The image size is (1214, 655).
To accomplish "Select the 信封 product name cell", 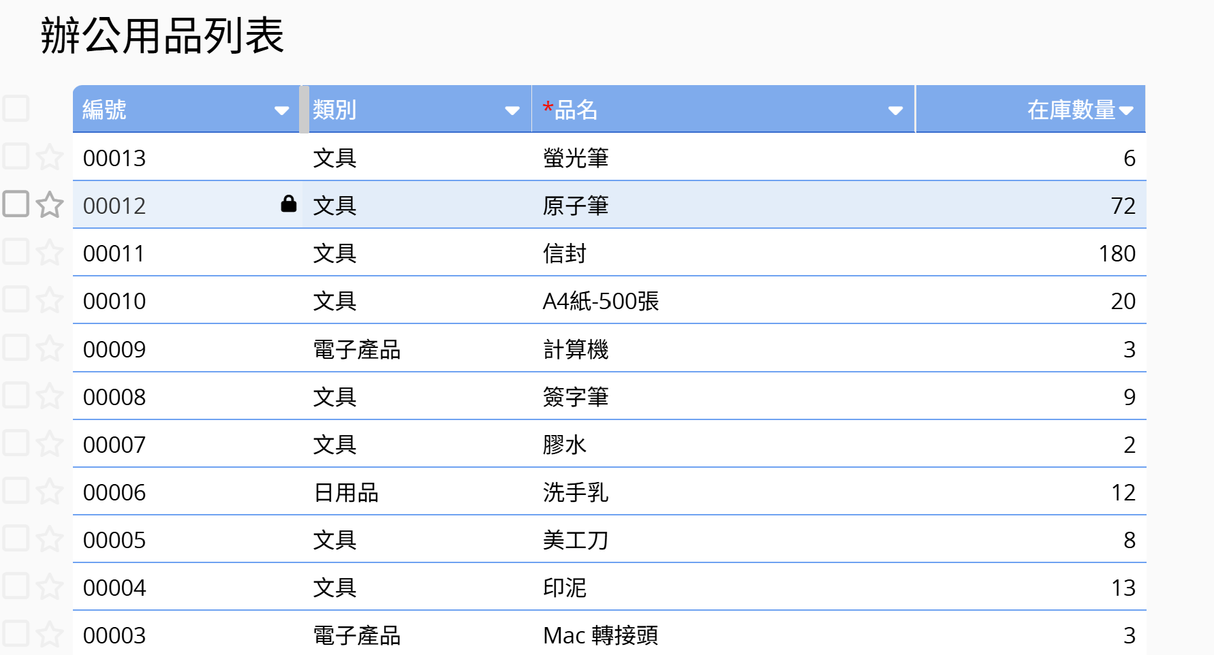I will (723, 253).
